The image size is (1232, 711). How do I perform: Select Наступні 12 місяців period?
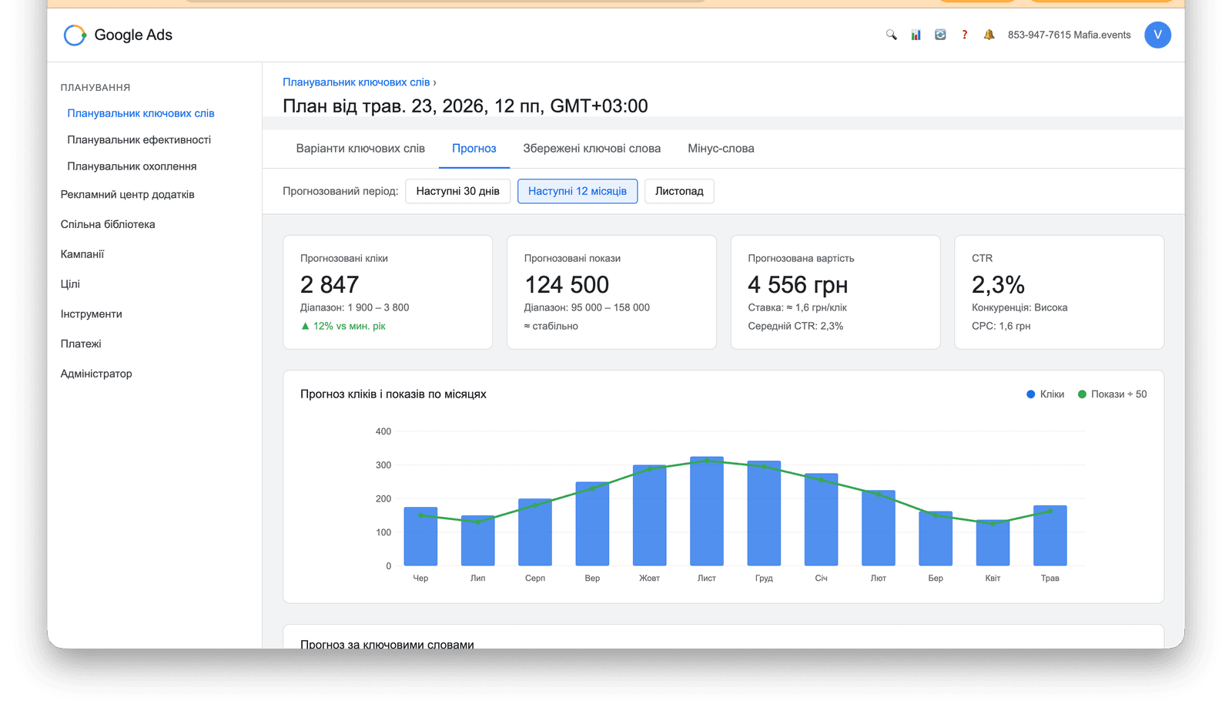(x=577, y=191)
